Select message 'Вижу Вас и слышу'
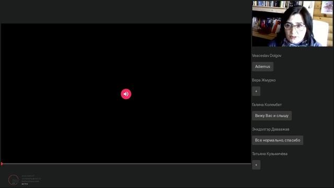Screen dimensions: 334x188 (272, 115)
